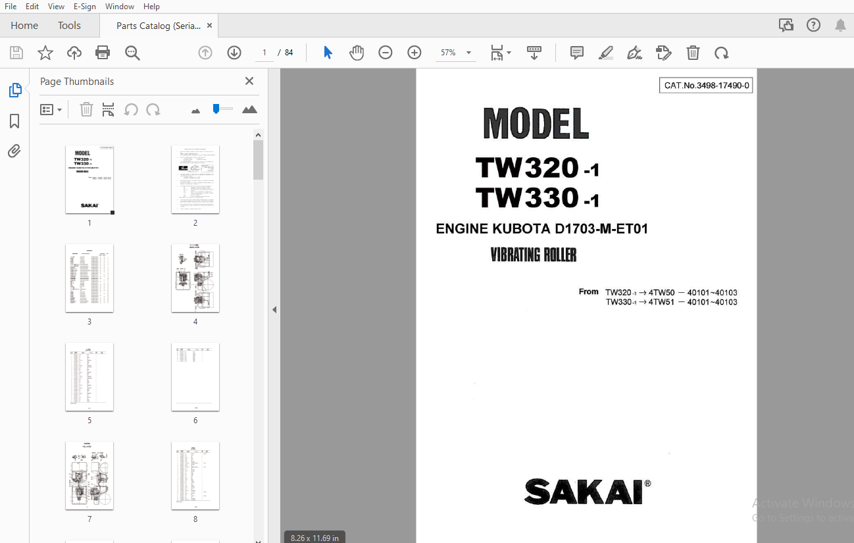This screenshot has width=854, height=543.
Task: Open the E-Sign menu
Action: coord(84,7)
